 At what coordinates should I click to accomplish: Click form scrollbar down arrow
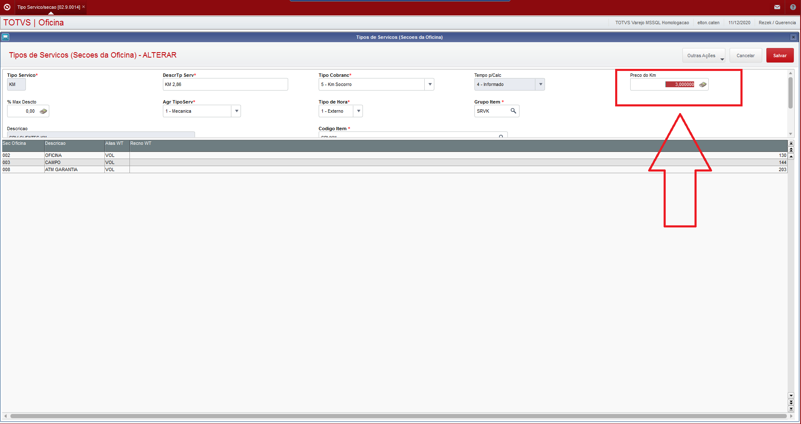coord(791,134)
